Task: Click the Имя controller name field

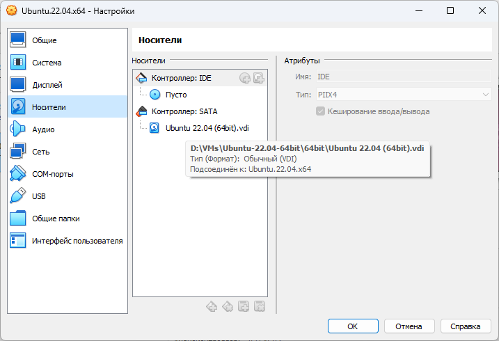Action: (403, 77)
